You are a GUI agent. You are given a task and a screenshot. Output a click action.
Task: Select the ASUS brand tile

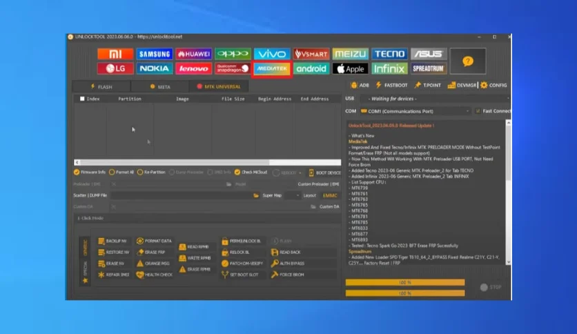429,54
